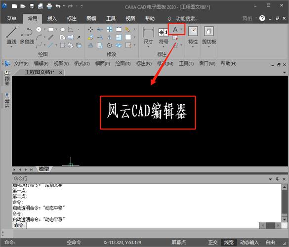Screen dimensions: 289x247
Task: Open the 绘图(D) menu
Action: [123, 64]
